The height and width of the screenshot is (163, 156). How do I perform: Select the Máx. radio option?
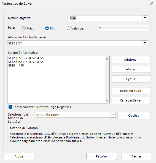point(28,28)
